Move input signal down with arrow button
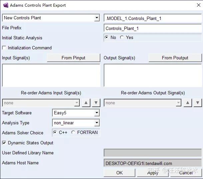The height and width of the screenshot is (179, 203). pyautogui.click(x=96, y=103)
